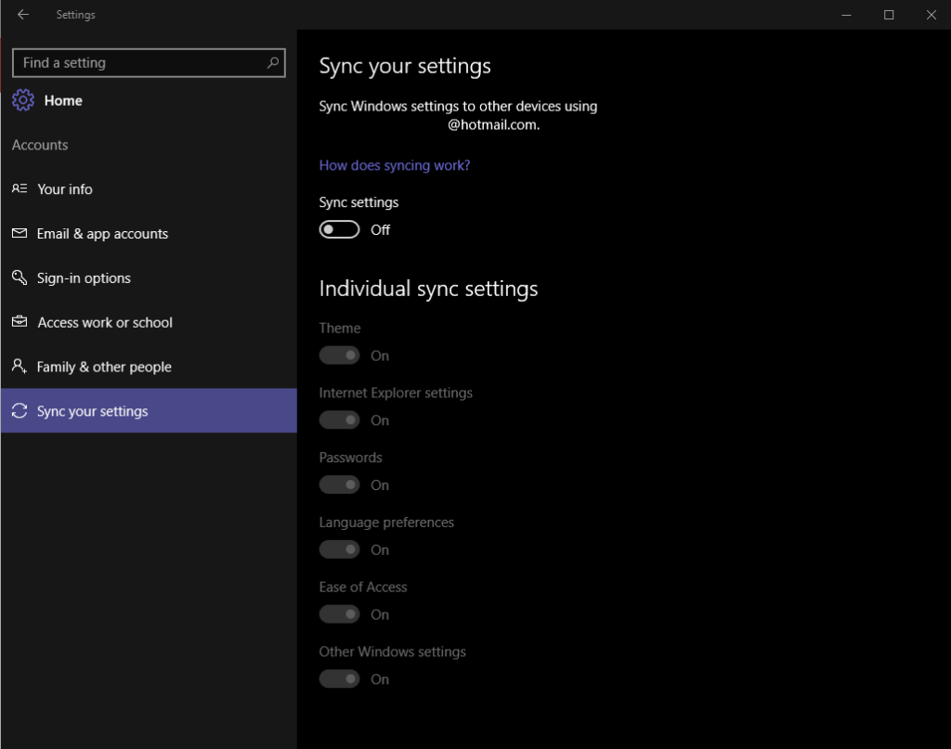This screenshot has height=749, width=951.
Task: Open the How does syncing work link
Action: [394, 164]
